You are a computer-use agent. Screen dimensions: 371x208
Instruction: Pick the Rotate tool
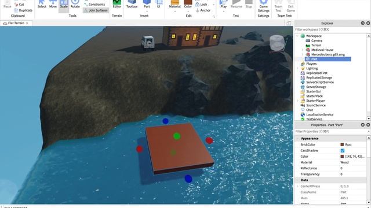(x=75, y=4)
